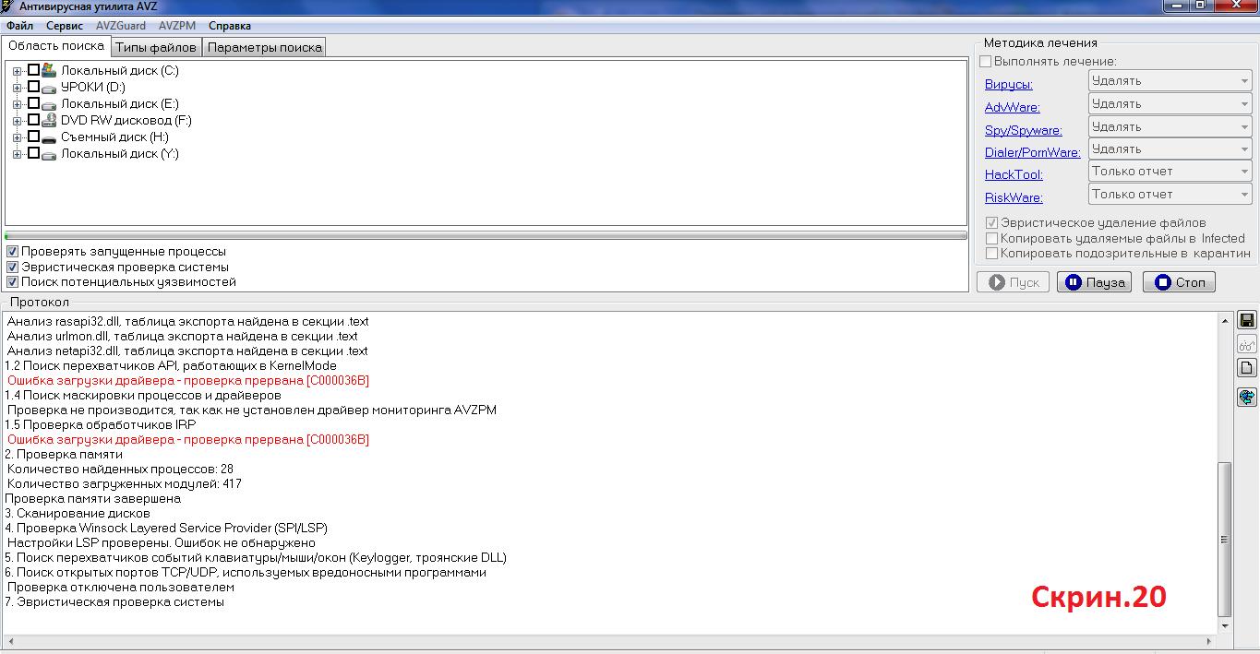The image size is (1260, 654).
Task: Switch to the Параметры поиска tab
Action: pos(264,47)
